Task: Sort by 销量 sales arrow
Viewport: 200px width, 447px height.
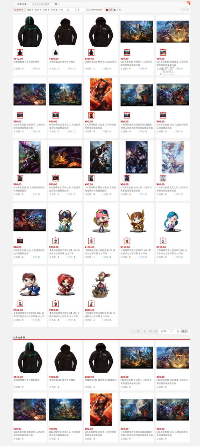Action: (30, 10)
